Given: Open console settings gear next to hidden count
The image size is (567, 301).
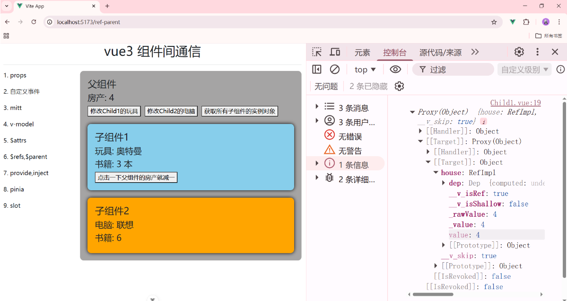Looking at the screenshot, I should click(399, 87).
